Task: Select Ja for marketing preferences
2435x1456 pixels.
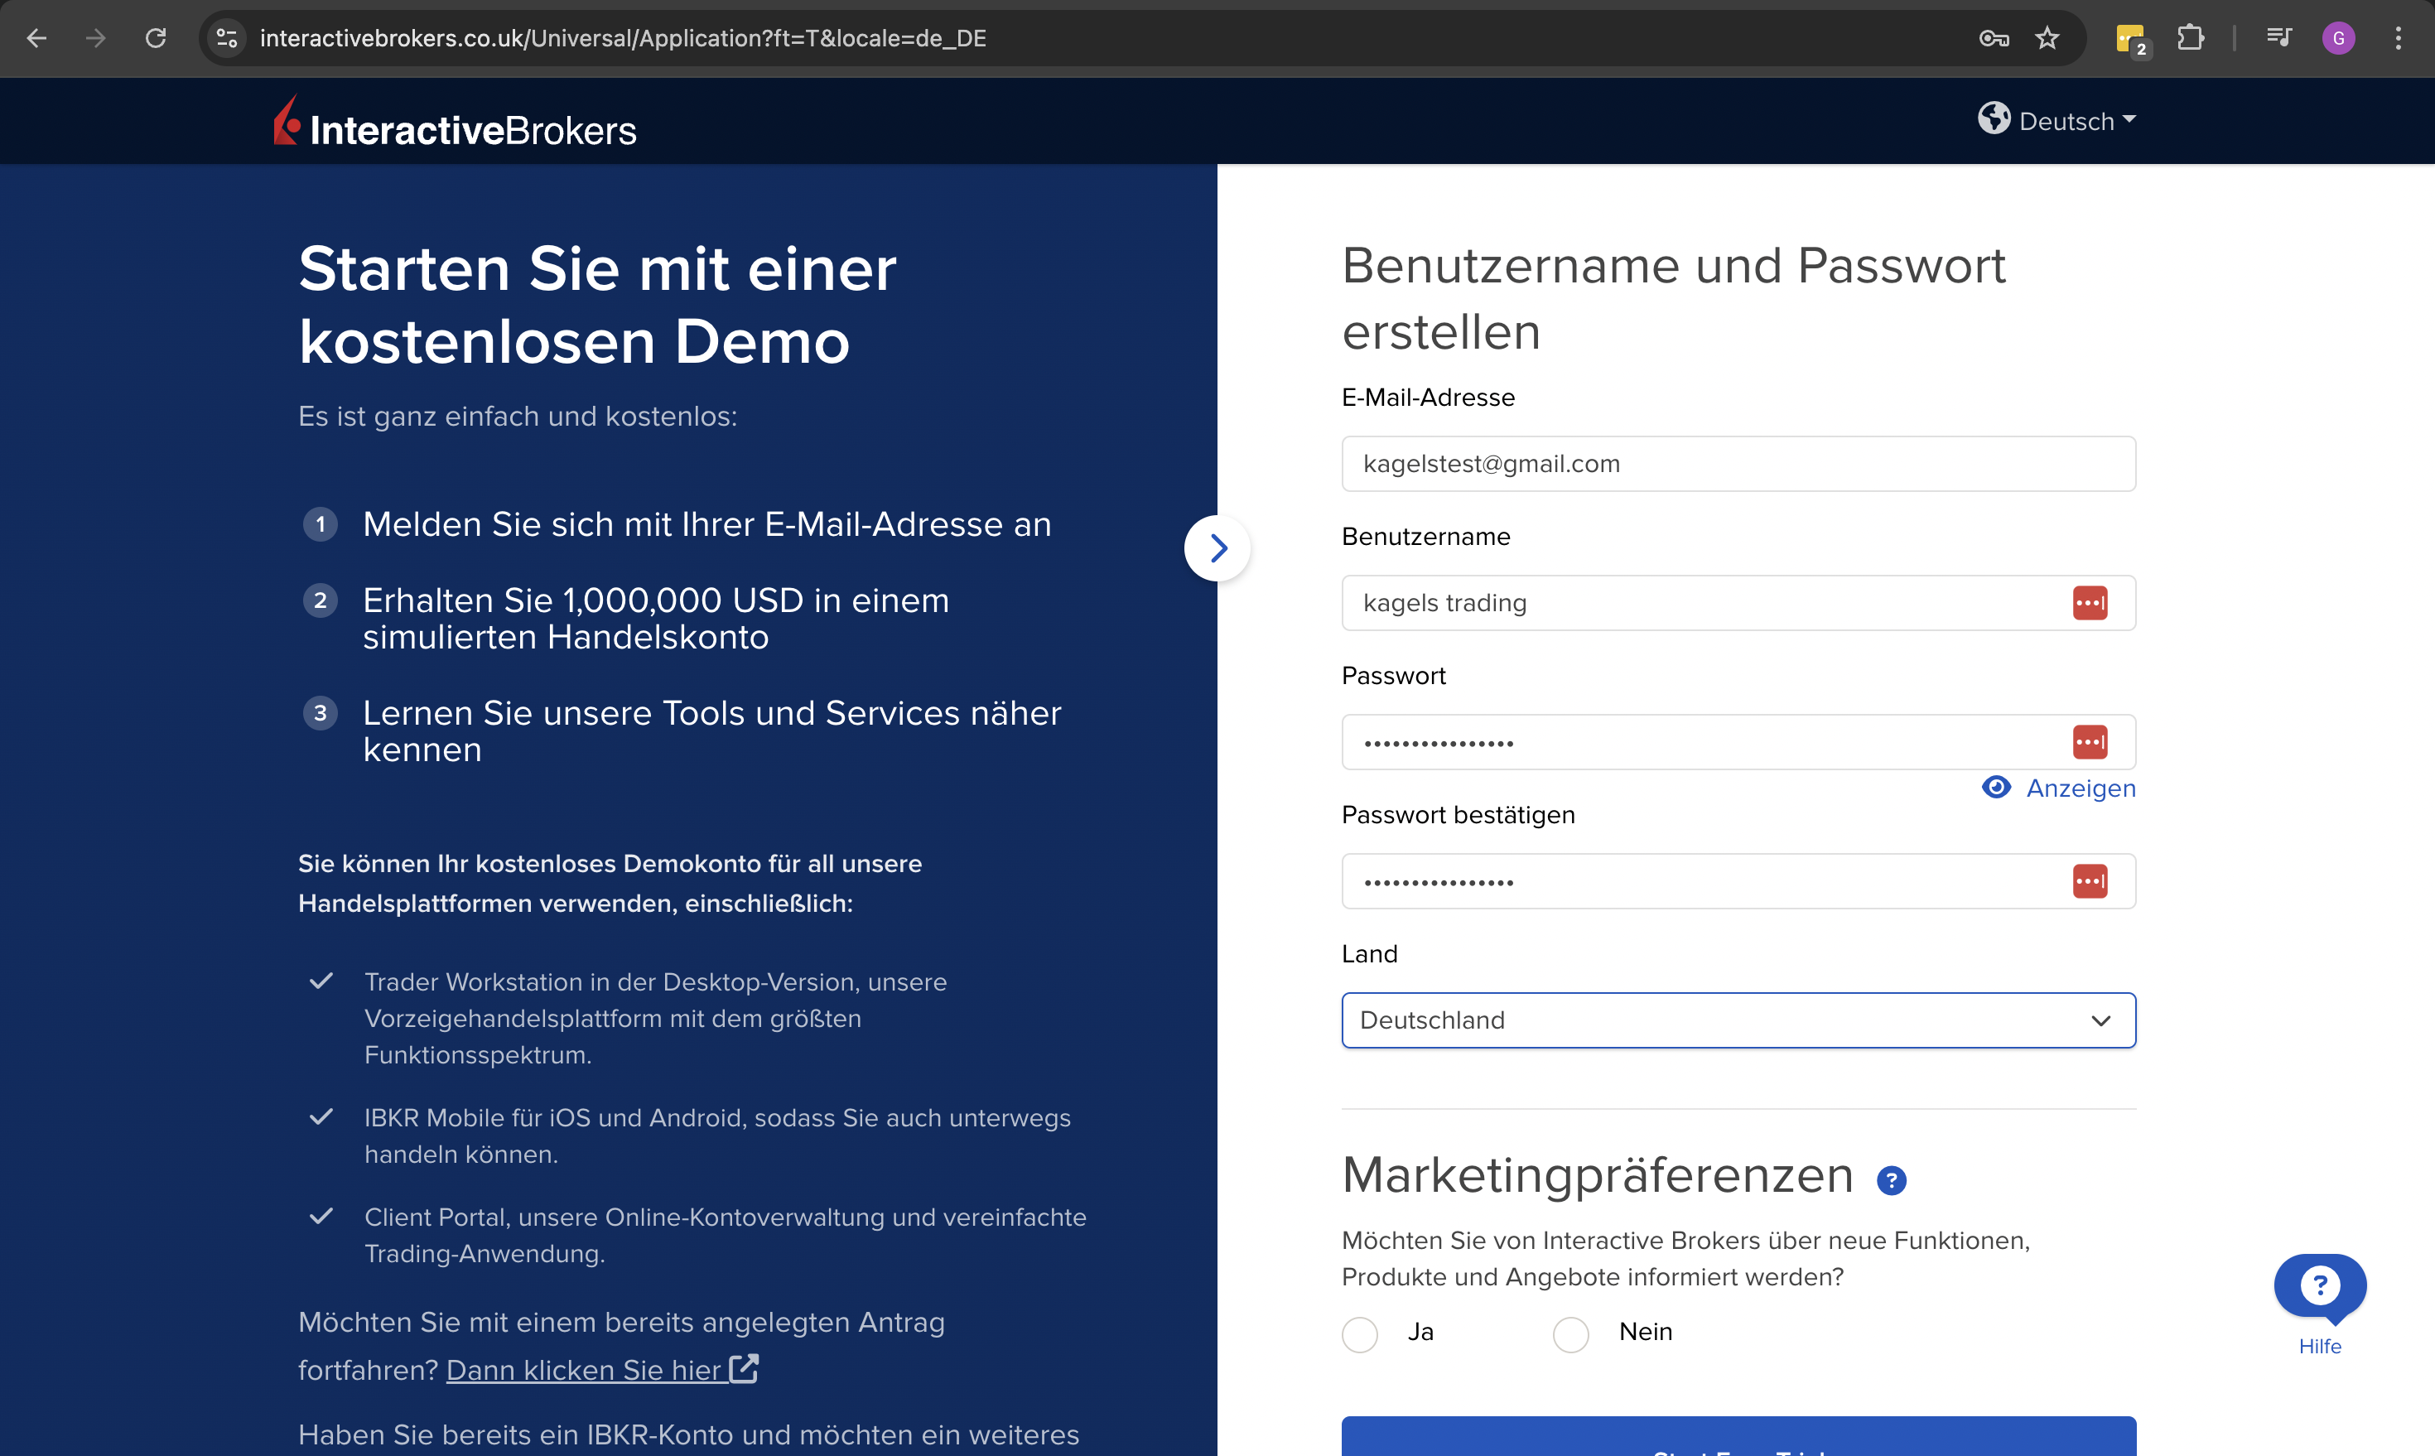Action: point(1360,1333)
